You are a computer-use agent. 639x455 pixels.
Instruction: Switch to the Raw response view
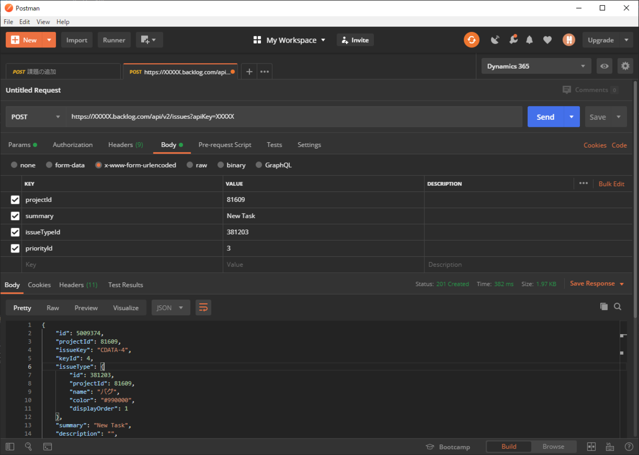point(53,307)
